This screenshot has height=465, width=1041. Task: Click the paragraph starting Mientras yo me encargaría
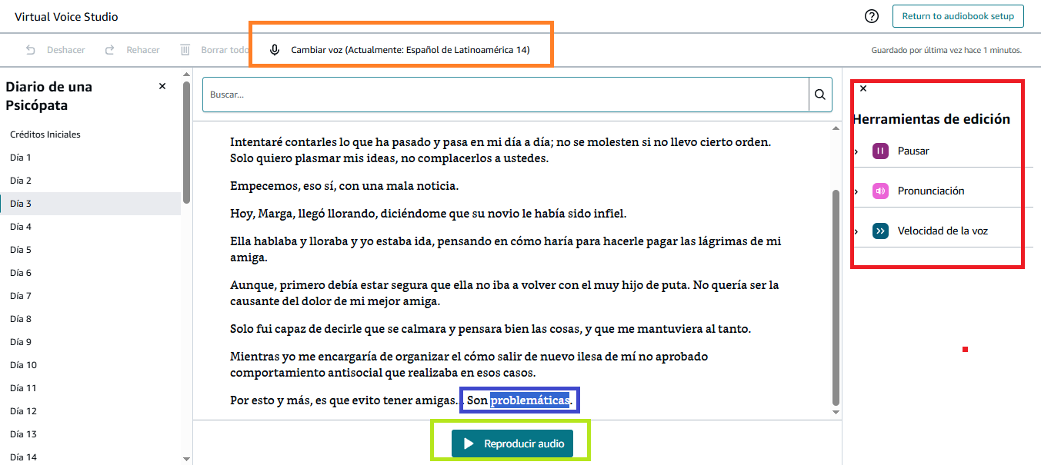(x=469, y=365)
